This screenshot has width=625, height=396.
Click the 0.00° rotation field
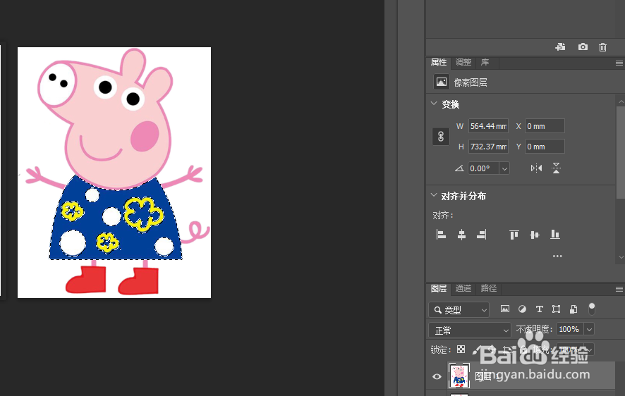[x=484, y=168]
